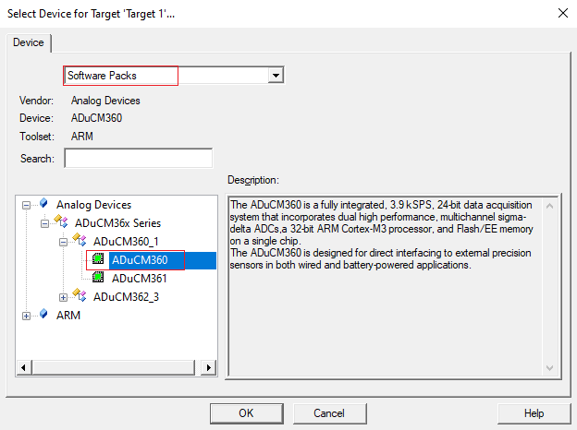This screenshot has width=577, height=430.
Task: Click the Cancel button
Action: tap(329, 413)
